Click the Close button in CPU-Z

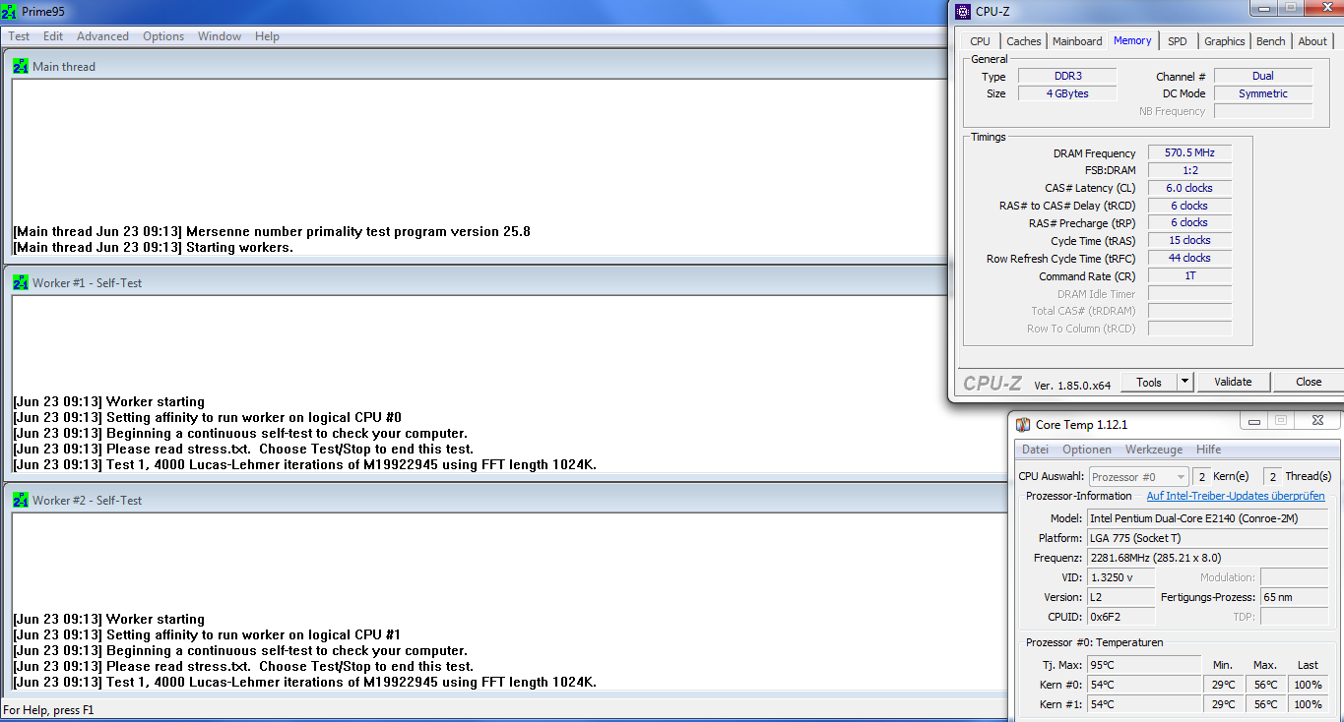(1309, 382)
